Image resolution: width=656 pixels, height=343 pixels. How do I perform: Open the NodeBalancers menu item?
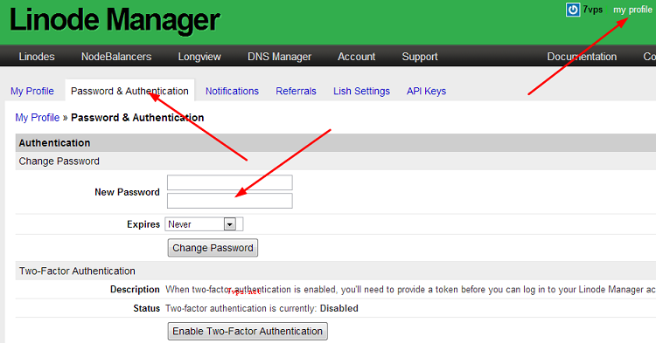116,57
